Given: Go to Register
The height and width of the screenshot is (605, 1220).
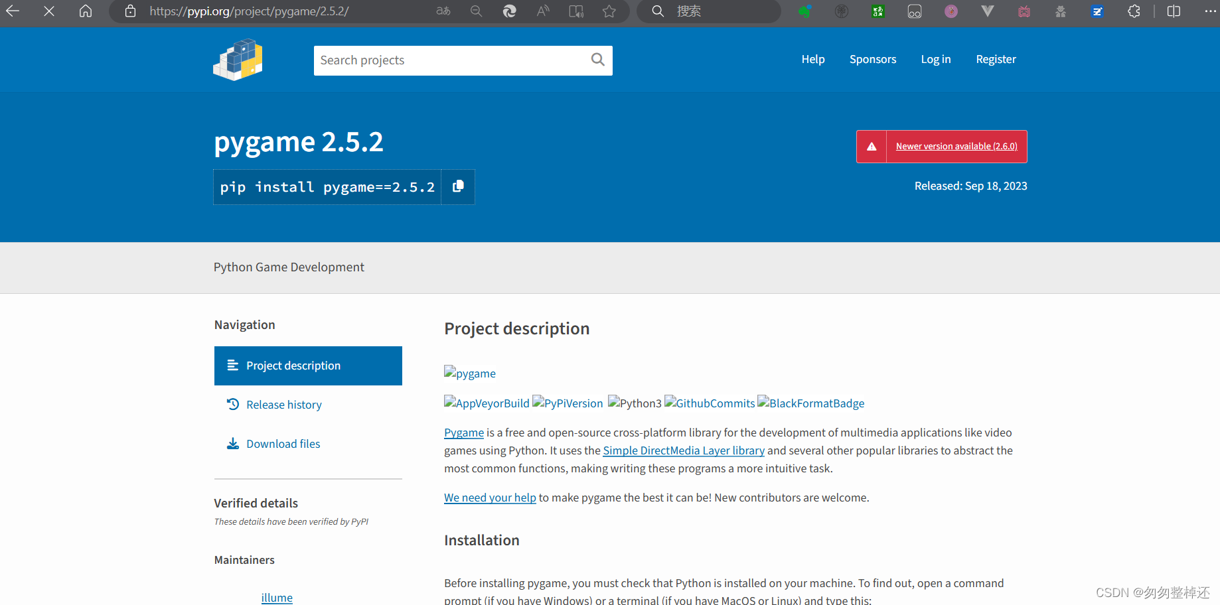Looking at the screenshot, I should 996,59.
